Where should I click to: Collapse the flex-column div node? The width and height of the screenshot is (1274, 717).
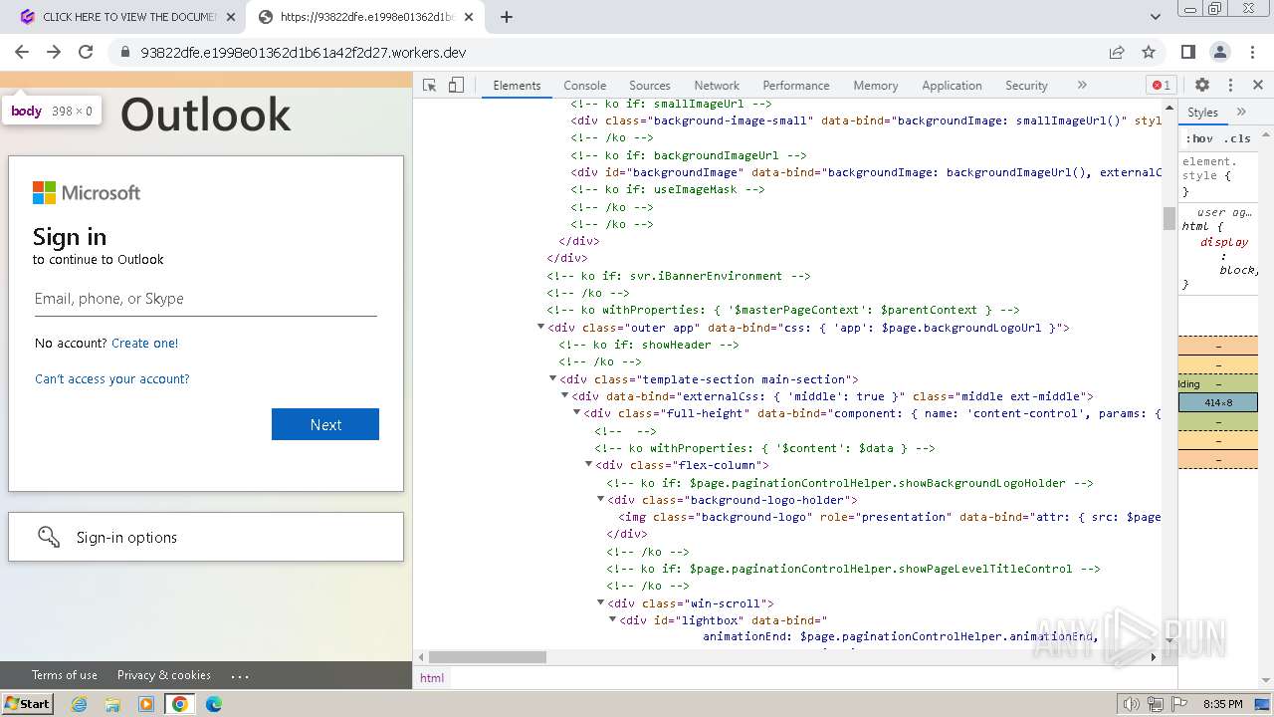[589, 465]
